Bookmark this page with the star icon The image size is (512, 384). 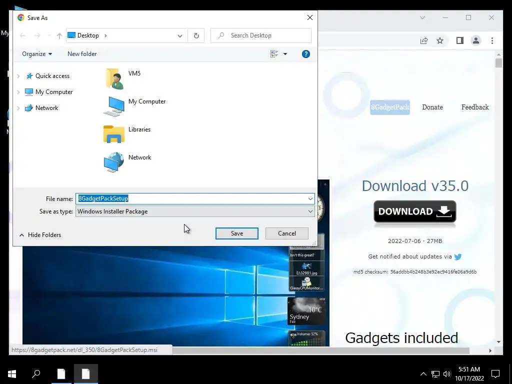(x=440, y=41)
